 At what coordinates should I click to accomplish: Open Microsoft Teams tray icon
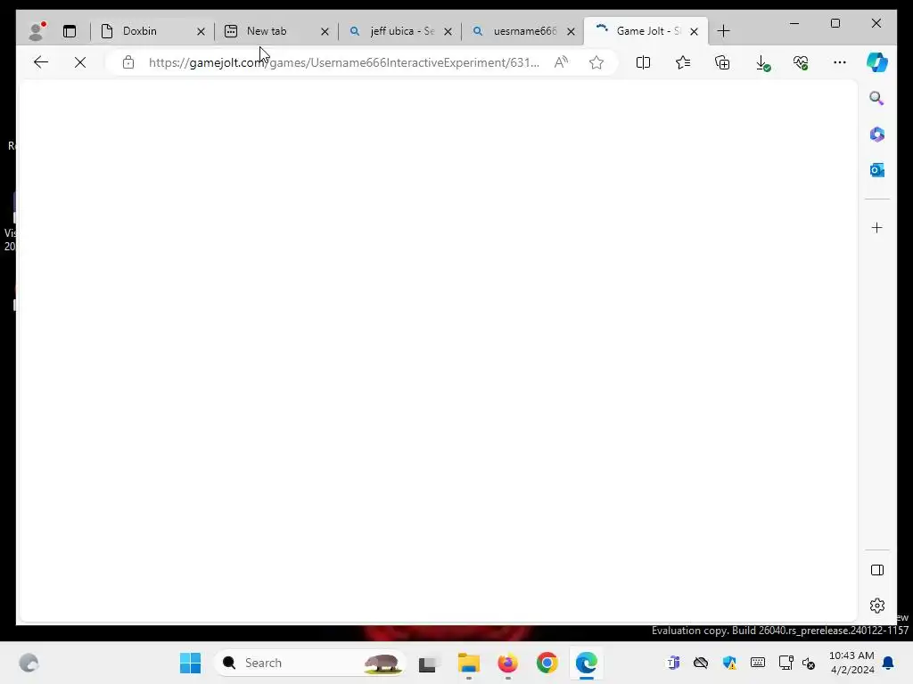point(674,663)
